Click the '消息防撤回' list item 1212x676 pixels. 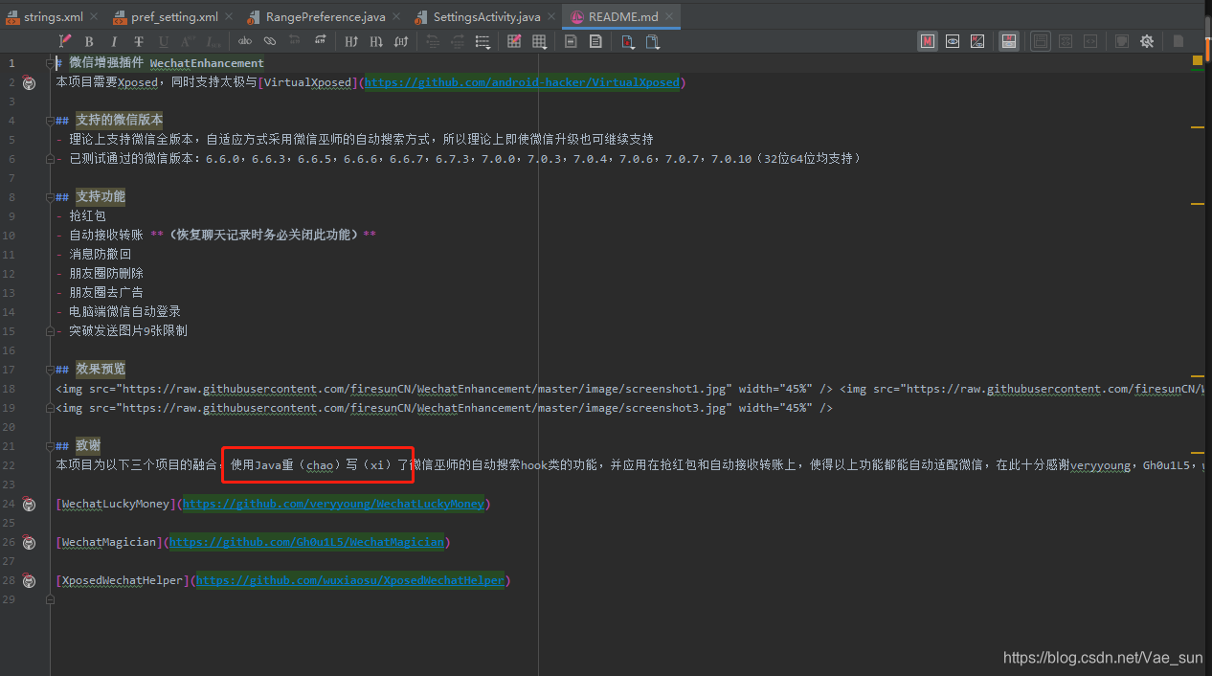point(100,255)
